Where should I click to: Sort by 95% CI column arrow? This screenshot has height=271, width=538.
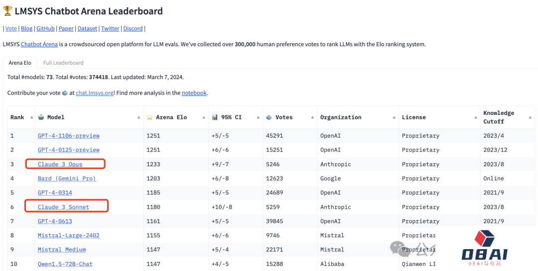258,117
